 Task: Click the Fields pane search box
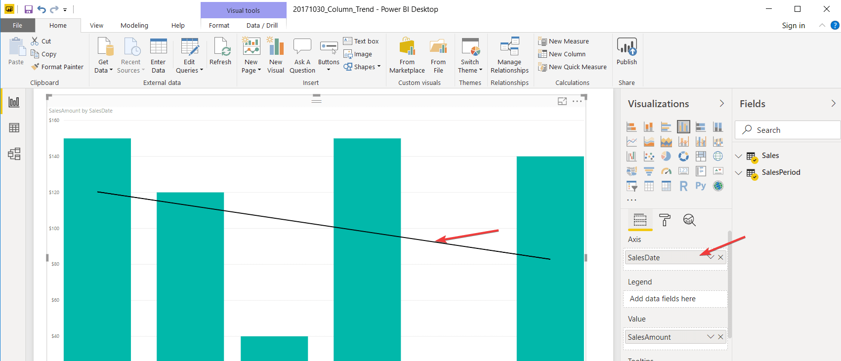pos(788,130)
